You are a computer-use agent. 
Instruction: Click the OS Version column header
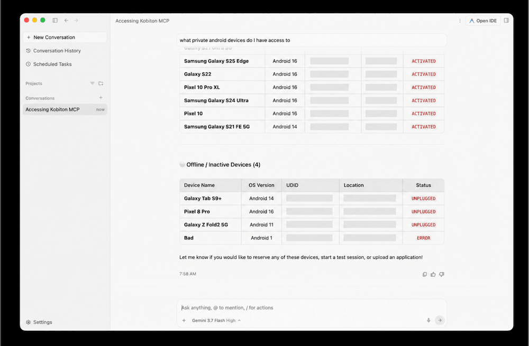tap(261, 185)
